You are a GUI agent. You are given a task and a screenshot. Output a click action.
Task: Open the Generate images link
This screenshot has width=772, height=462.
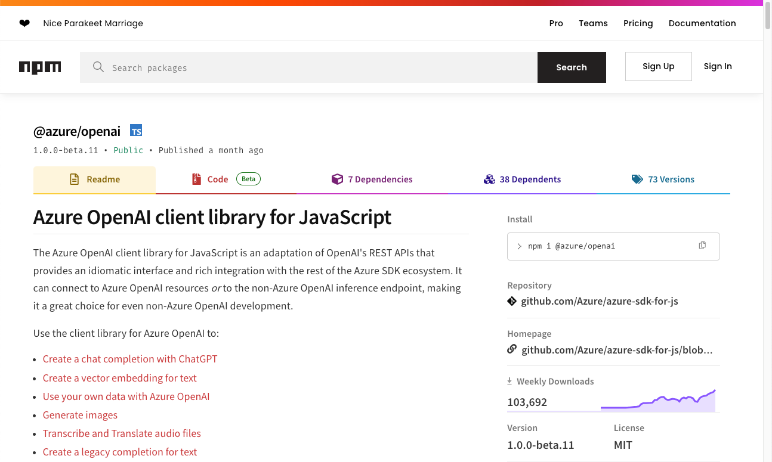80,415
